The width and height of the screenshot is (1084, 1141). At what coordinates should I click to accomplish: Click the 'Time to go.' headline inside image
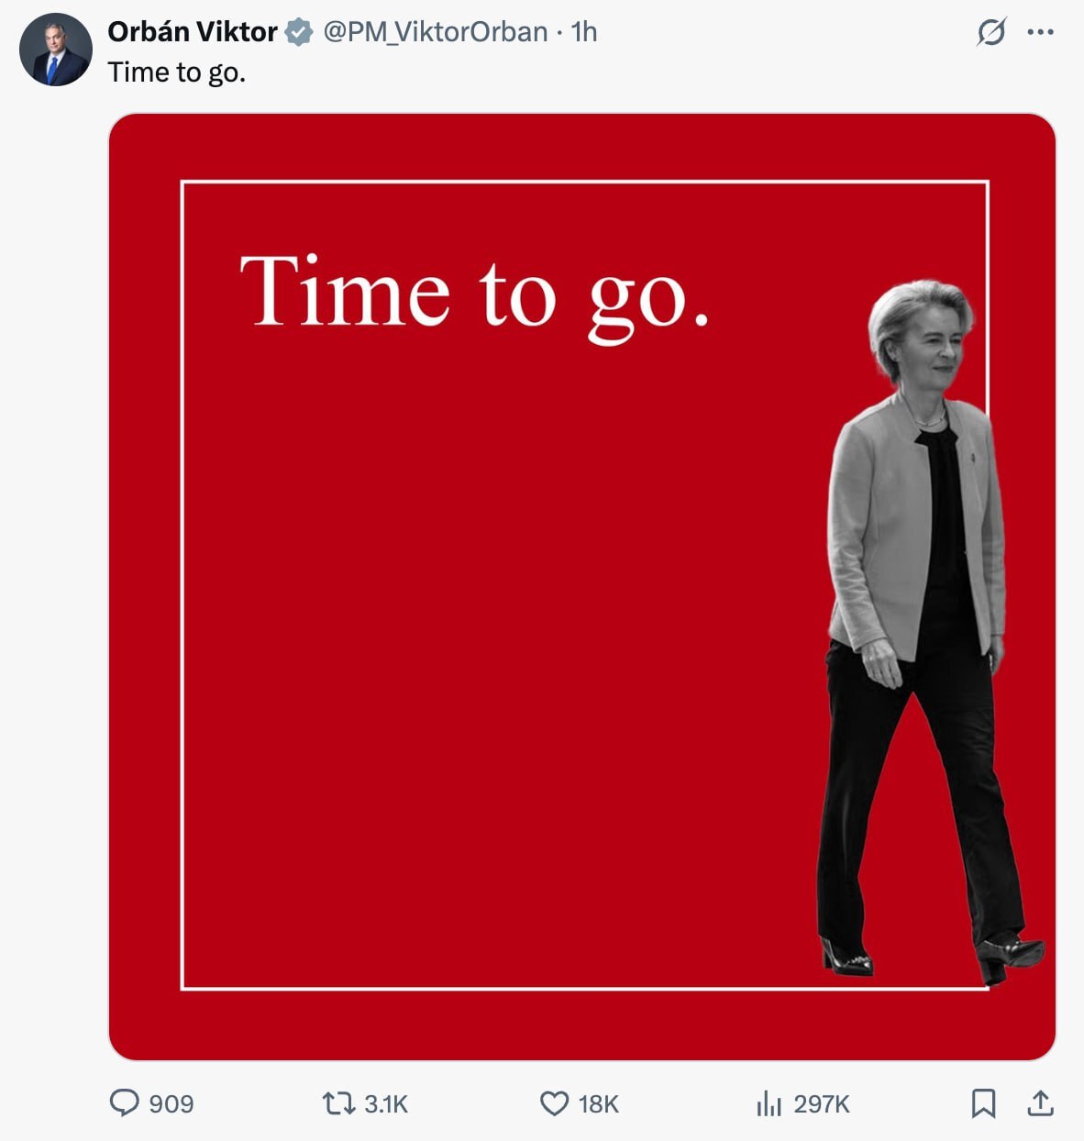point(473,294)
